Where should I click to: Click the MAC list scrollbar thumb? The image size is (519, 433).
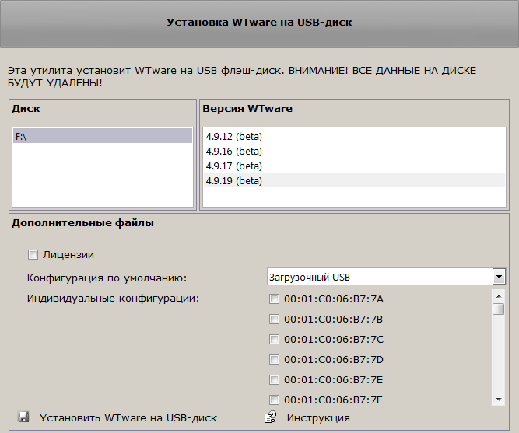click(499, 309)
